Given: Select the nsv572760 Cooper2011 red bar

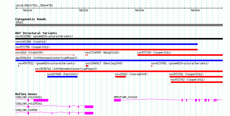Looking at the screenshot, I should coord(180,55).
